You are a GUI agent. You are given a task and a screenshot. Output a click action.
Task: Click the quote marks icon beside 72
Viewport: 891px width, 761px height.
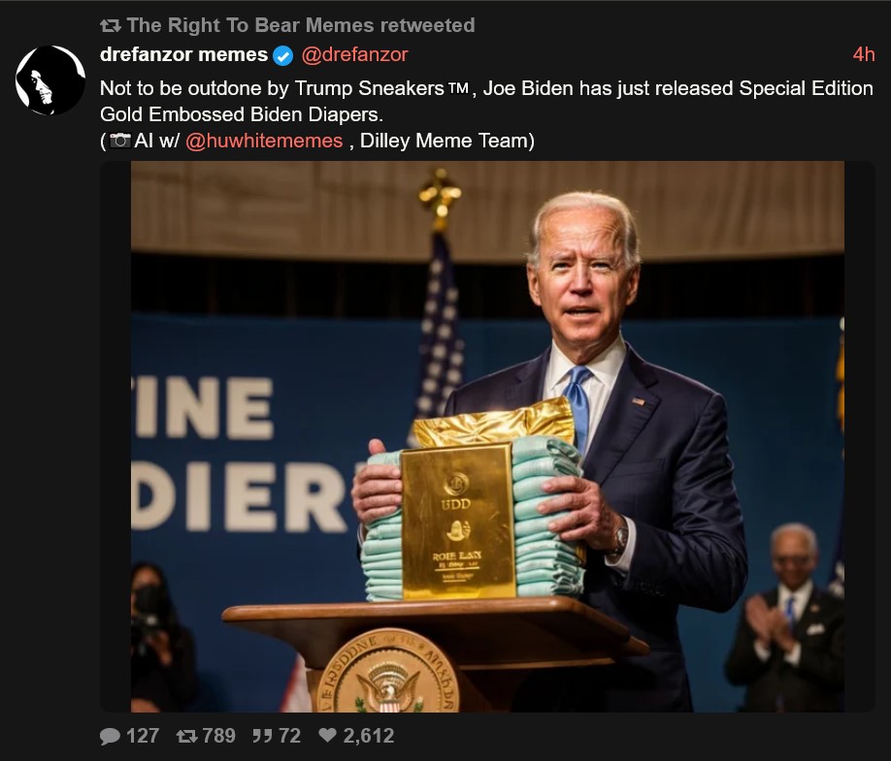click(x=262, y=736)
